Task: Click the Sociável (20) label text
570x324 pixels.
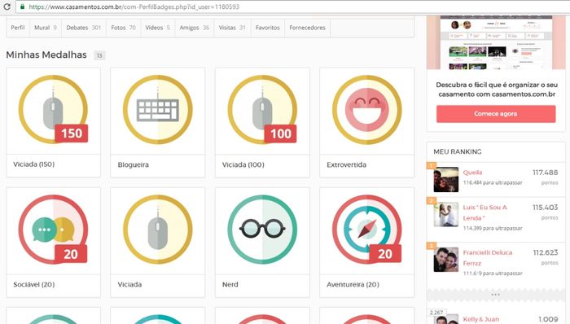Action: click(34, 284)
